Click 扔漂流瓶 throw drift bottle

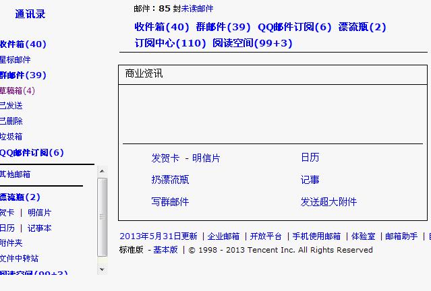pos(170,180)
